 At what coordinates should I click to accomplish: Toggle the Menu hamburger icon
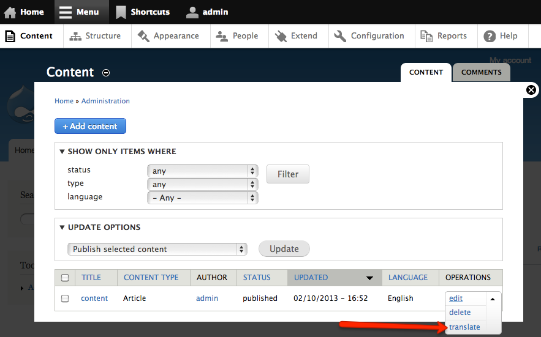(65, 12)
